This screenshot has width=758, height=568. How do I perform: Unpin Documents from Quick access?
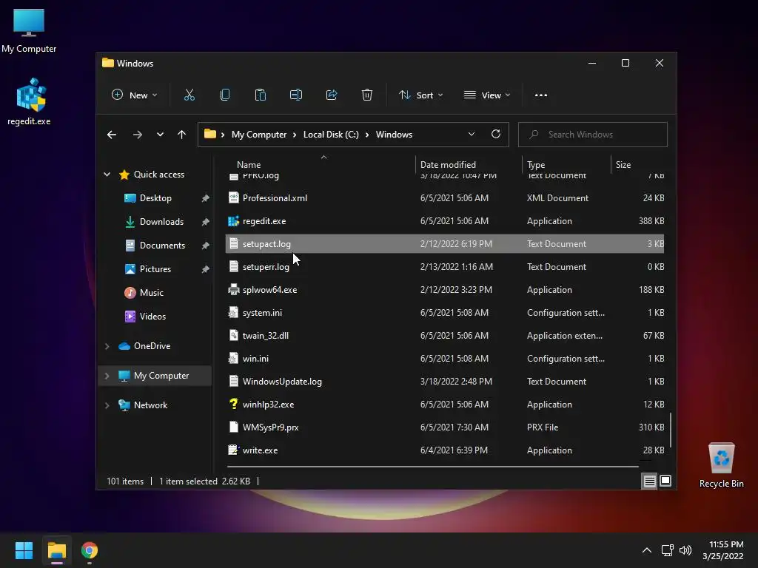206,246
